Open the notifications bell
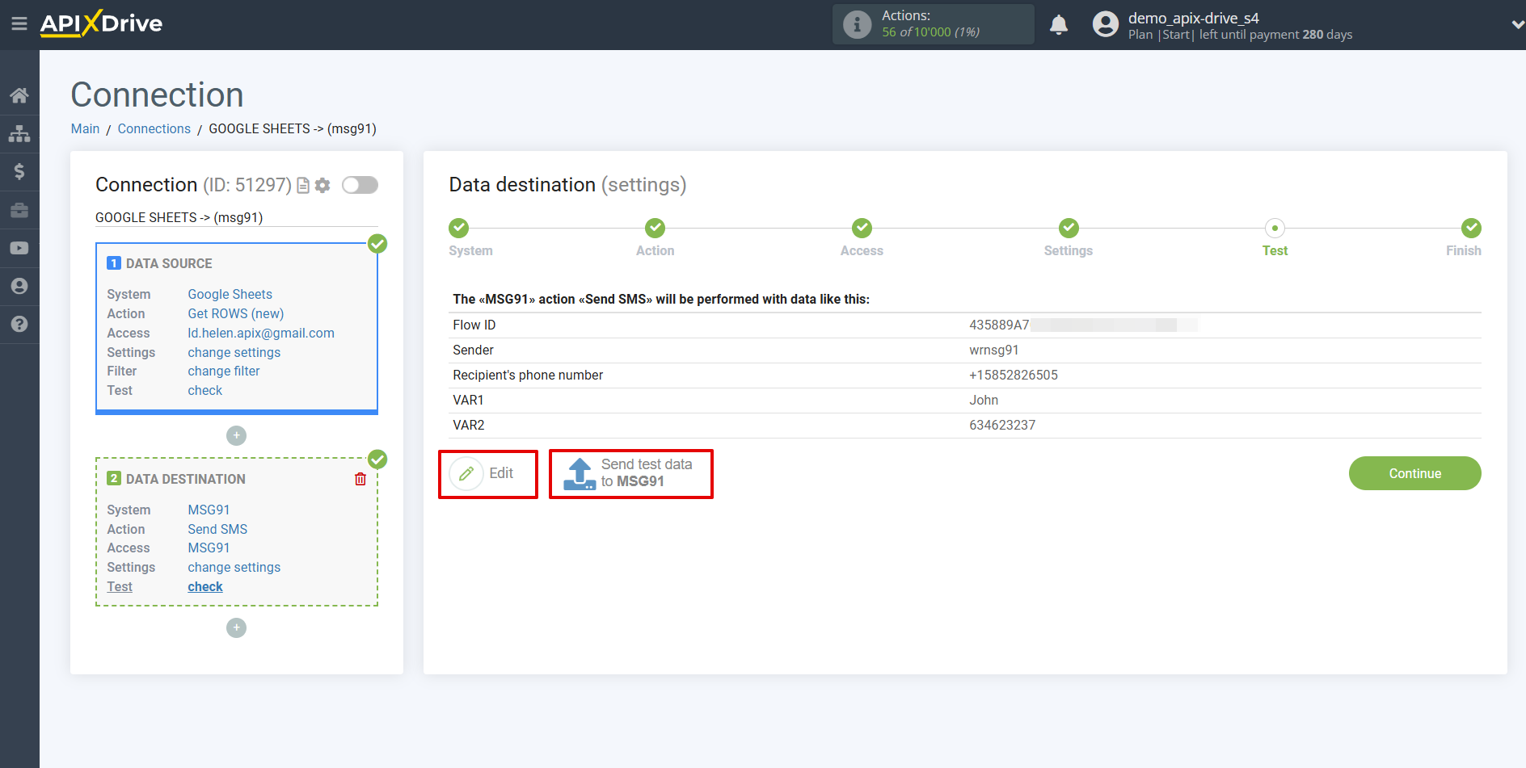Screen dimensions: 1526x768 tap(1059, 25)
